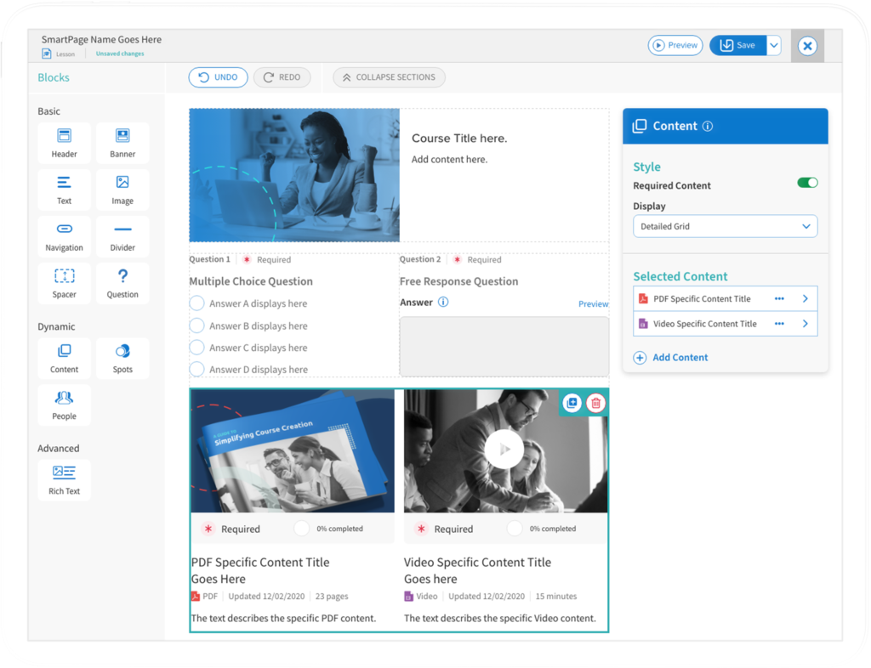Expand PDF Specific Content Title chevron

[805, 298]
